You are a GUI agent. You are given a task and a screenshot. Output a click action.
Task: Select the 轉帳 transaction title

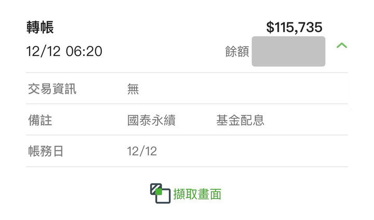pyautogui.click(x=40, y=27)
